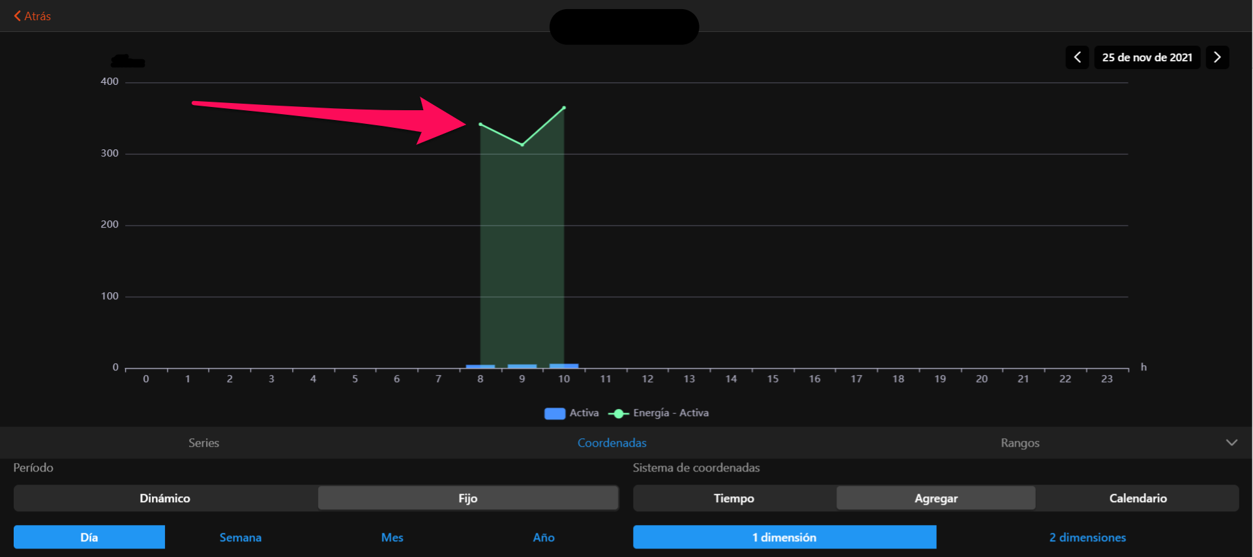
Task: Toggle the blue Activa legend marker
Action: (554, 414)
